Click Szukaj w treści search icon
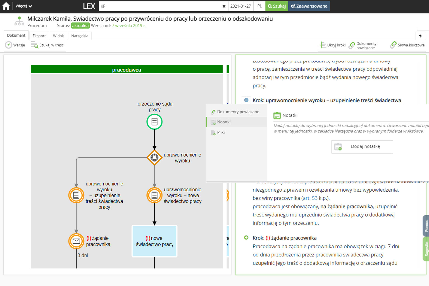This screenshot has width=429, height=286. point(35,45)
